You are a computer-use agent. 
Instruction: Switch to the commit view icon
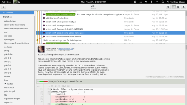click(x=178, y=7)
